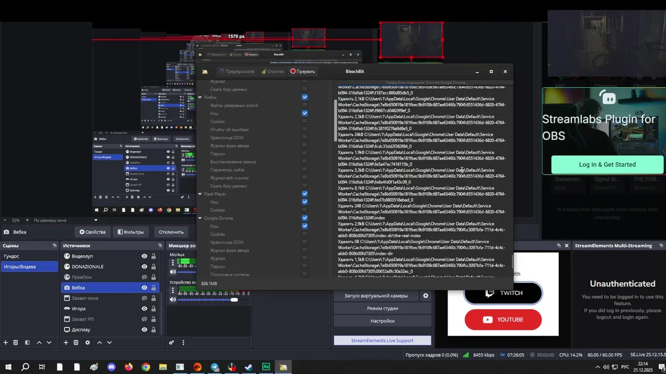Undock the Sources panel icon
The width and height of the screenshot is (666, 374).
(160, 246)
